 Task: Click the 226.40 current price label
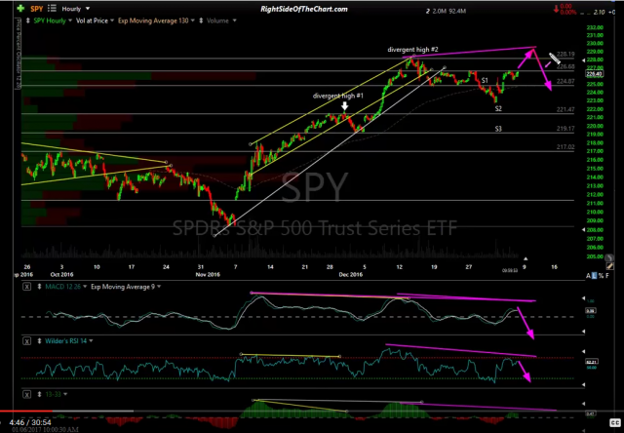[594, 73]
